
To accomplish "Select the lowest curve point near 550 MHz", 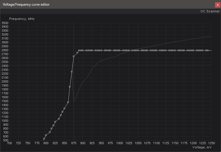I will [44, 139].
